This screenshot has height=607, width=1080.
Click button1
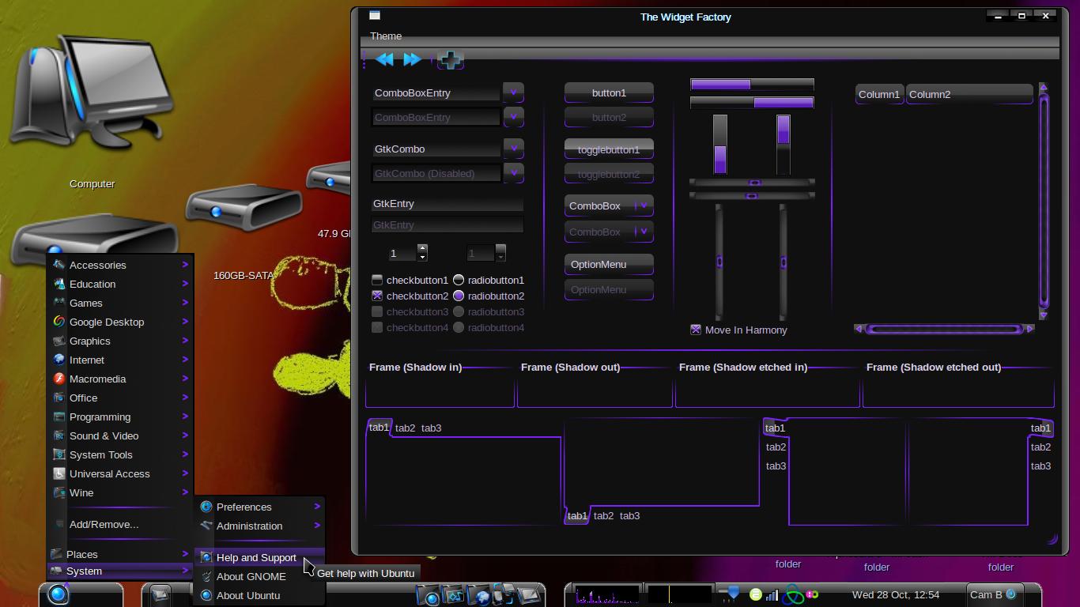click(x=609, y=92)
